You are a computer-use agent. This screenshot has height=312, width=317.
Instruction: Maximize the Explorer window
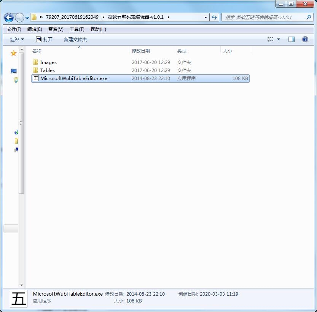point(291,4)
